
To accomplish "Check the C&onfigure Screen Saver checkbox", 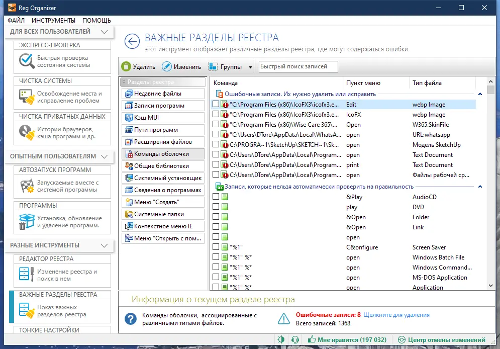I will pyautogui.click(x=216, y=246).
